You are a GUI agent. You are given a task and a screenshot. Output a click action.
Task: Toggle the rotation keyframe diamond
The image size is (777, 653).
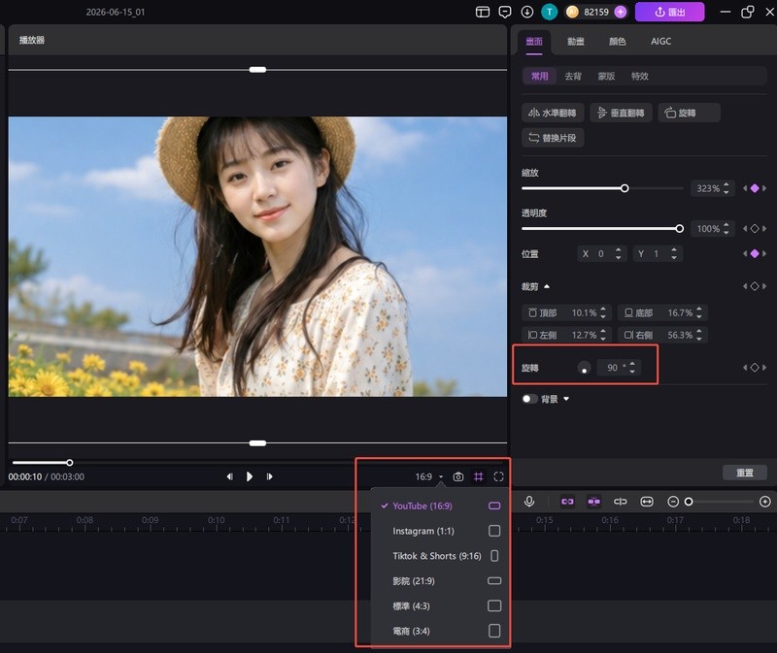(x=755, y=368)
